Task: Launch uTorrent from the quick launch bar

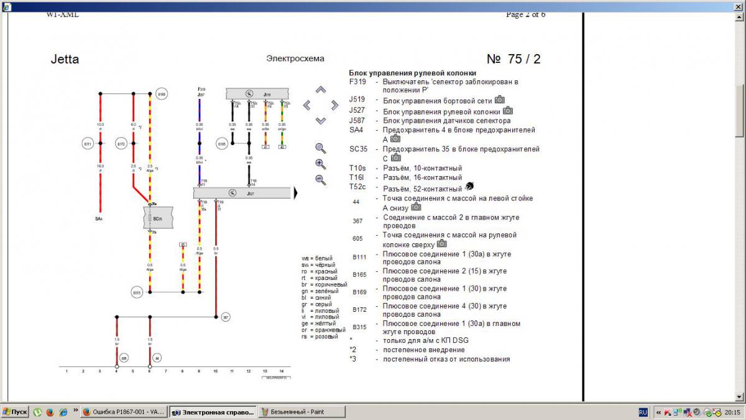Action: tap(37, 412)
